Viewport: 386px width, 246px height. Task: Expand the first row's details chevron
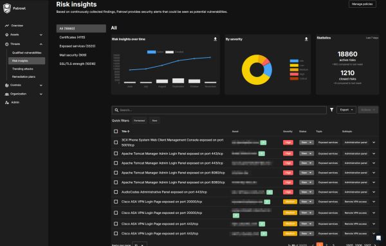374,143
